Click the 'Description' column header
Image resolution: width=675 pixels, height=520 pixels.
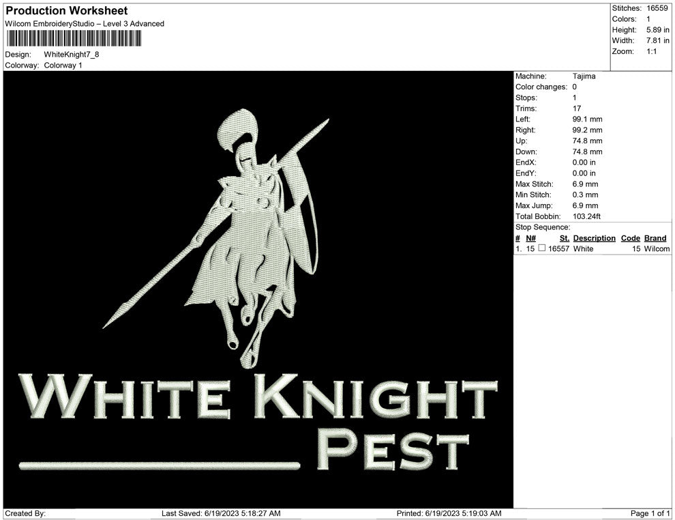[x=594, y=238]
